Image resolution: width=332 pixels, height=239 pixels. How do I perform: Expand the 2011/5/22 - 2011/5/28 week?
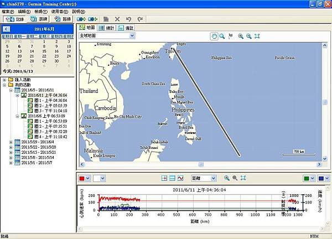(x=11, y=147)
